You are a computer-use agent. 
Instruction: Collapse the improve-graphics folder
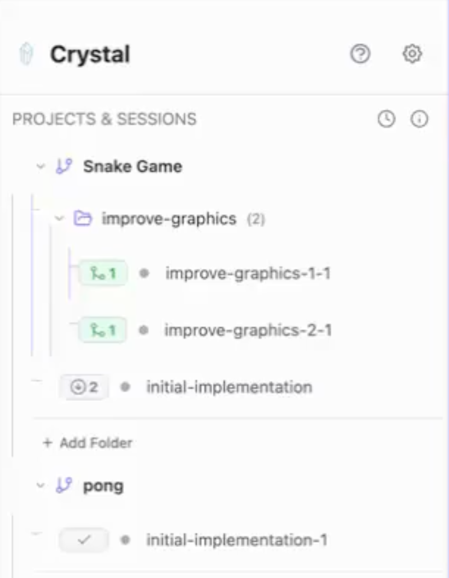(60, 218)
